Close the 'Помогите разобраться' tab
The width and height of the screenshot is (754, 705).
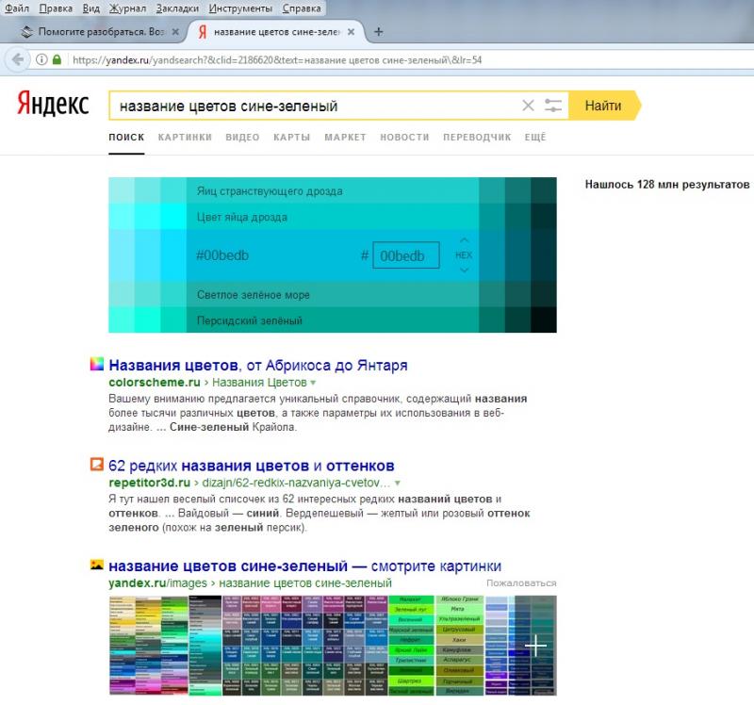(175, 32)
